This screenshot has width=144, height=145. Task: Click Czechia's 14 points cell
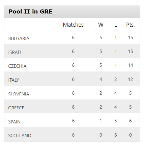pos(131,65)
